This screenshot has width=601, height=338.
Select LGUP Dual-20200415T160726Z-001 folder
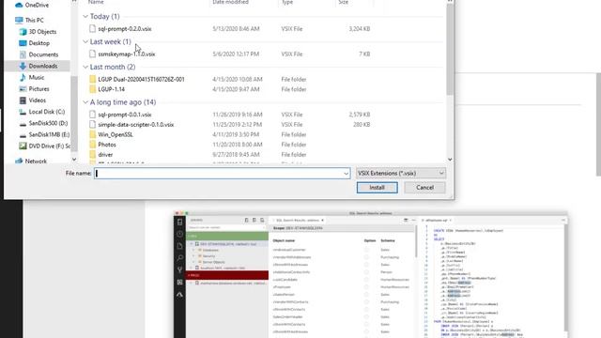click(x=141, y=79)
